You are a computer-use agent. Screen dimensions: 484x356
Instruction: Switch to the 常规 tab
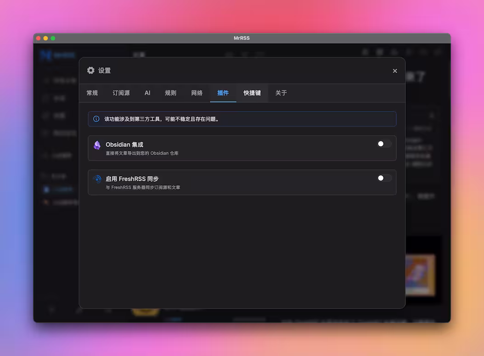click(x=92, y=93)
